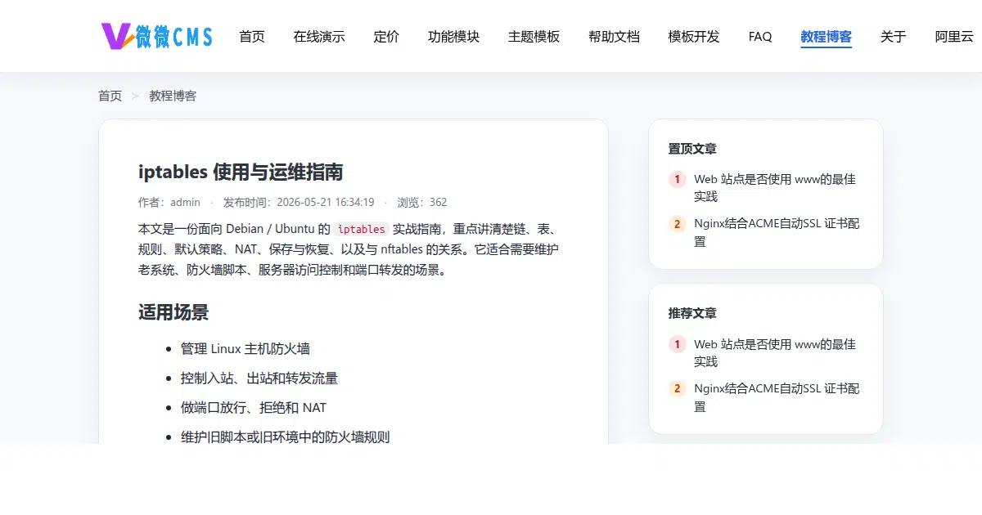Click the view count 浏览：362
982x515 pixels.
[422, 202]
